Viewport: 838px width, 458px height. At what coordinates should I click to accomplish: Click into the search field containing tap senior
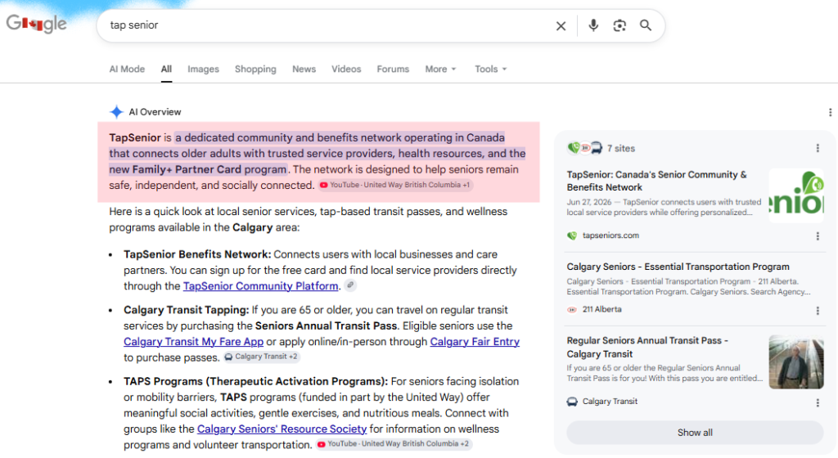(x=326, y=25)
